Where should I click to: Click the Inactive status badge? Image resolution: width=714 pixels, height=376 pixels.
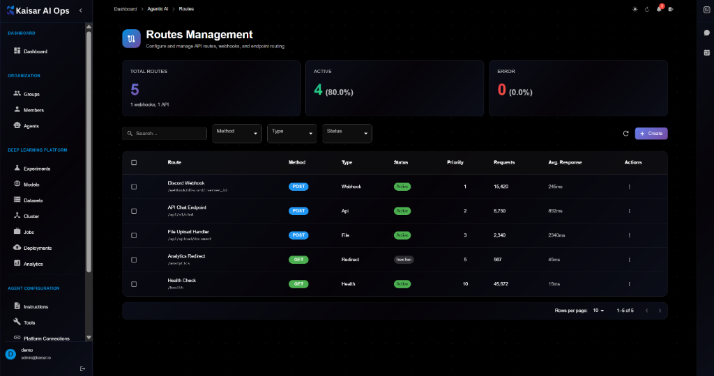click(404, 260)
